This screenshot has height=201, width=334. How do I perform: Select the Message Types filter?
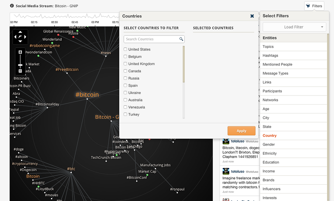pyautogui.click(x=293, y=73)
